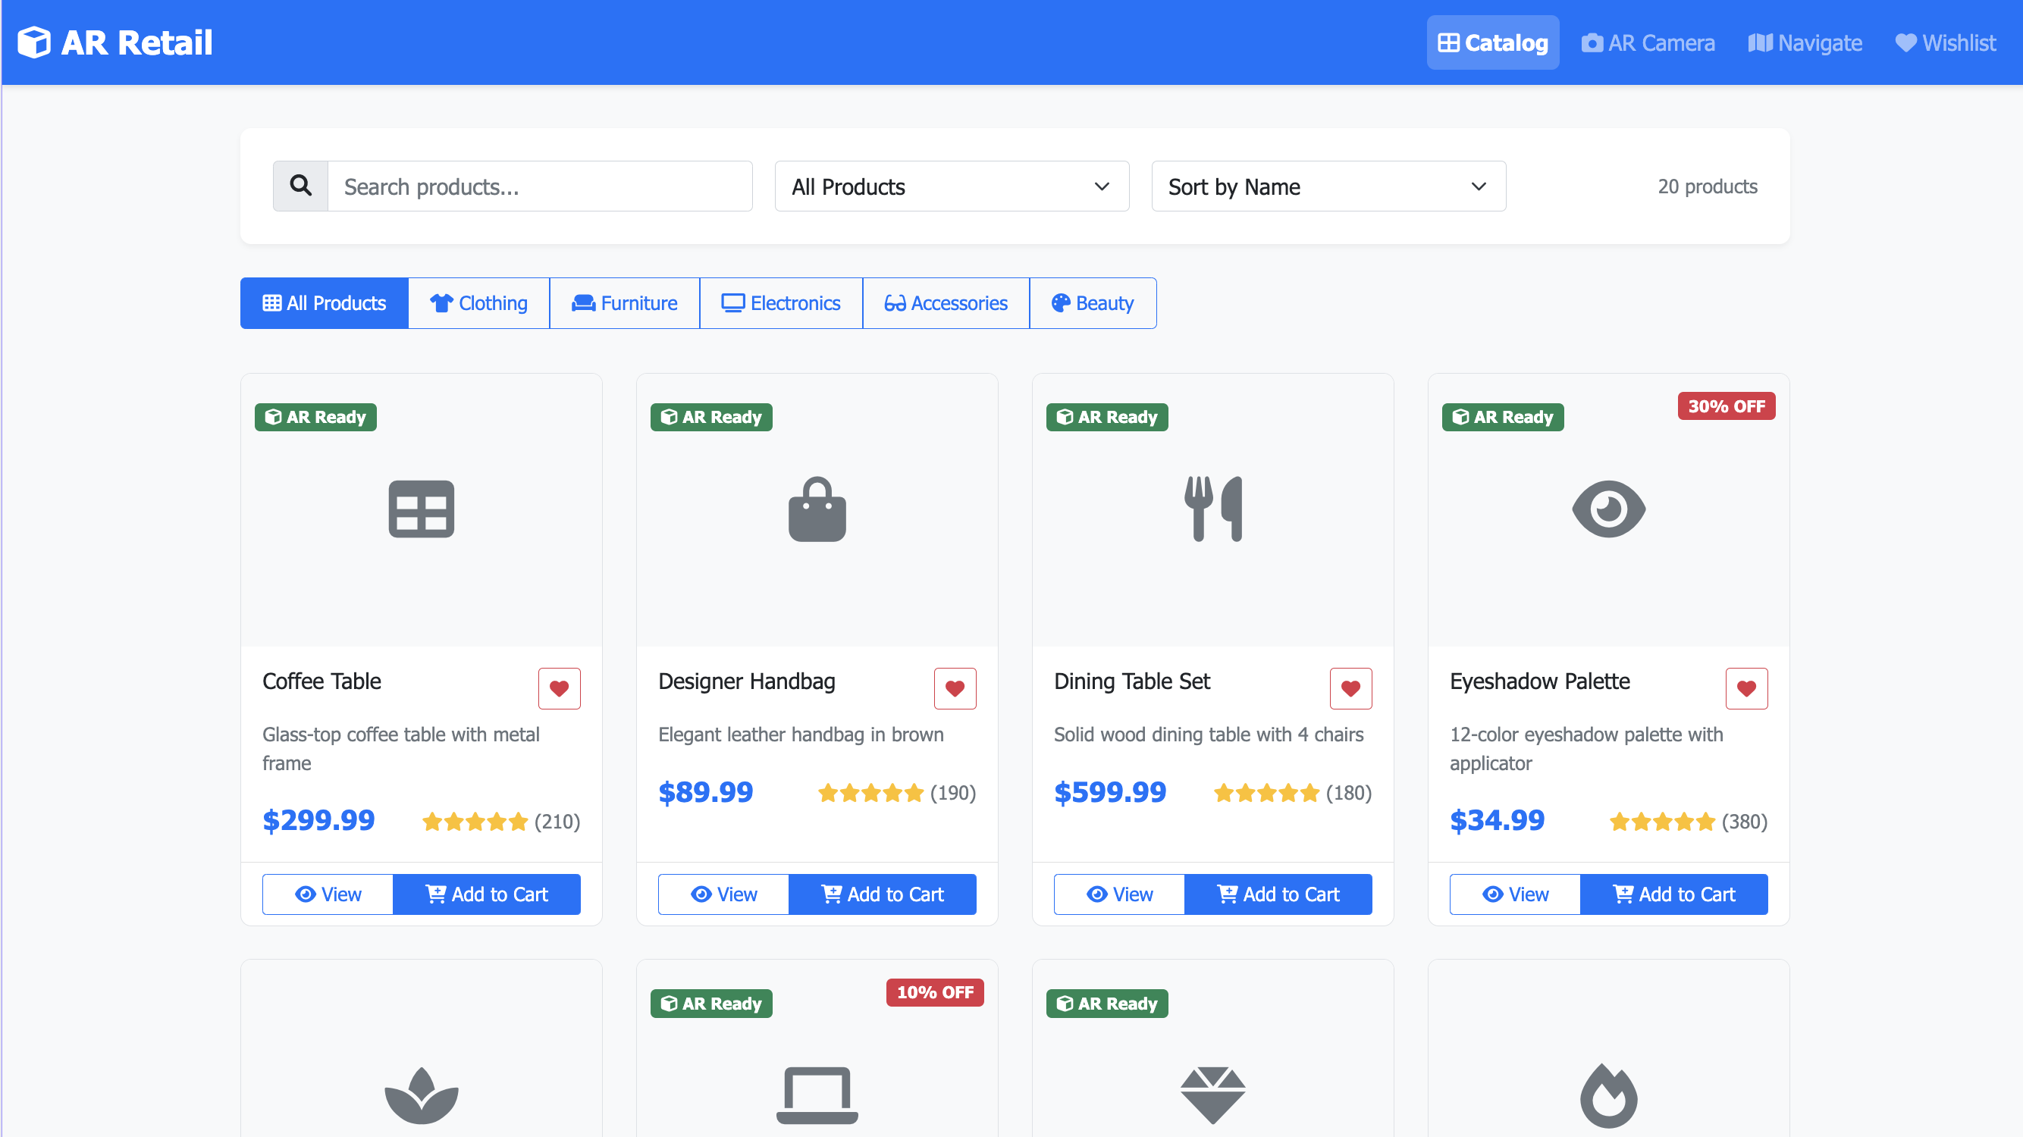Open the AR Camera page
This screenshot has height=1137, width=2023.
click(x=1648, y=42)
